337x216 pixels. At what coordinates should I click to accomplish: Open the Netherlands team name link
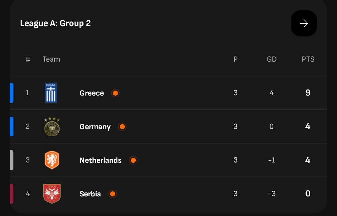click(x=100, y=160)
